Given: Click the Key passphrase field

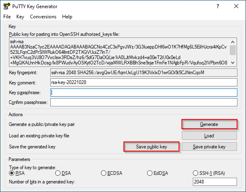Looking at the screenshot, I should point(143,93).
